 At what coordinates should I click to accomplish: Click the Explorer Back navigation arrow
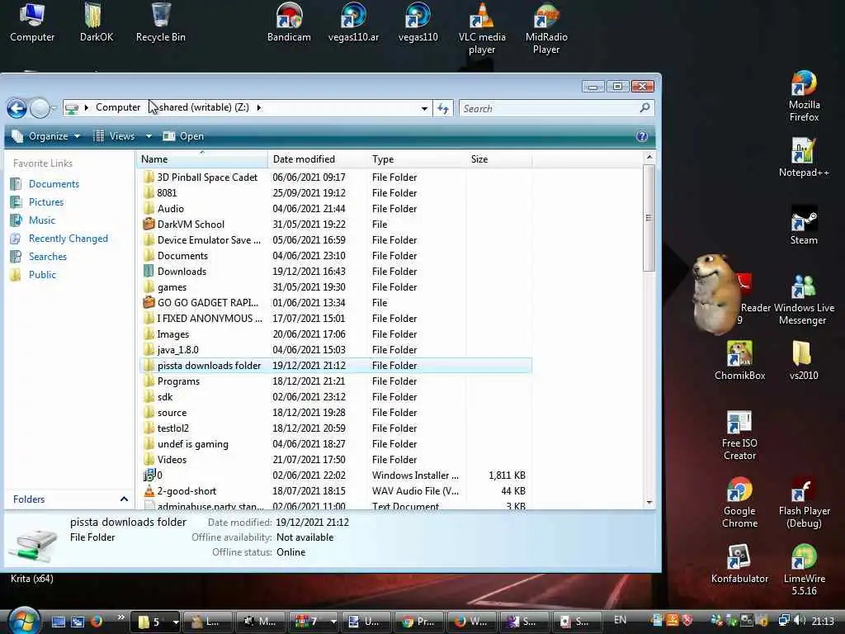pyautogui.click(x=17, y=108)
